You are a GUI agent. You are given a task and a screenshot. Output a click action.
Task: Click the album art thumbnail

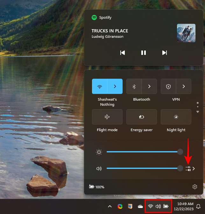[x=186, y=33]
